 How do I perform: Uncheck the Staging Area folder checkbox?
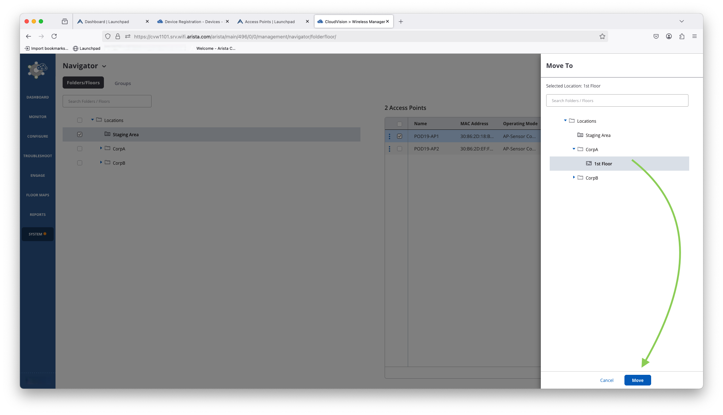coord(80,134)
